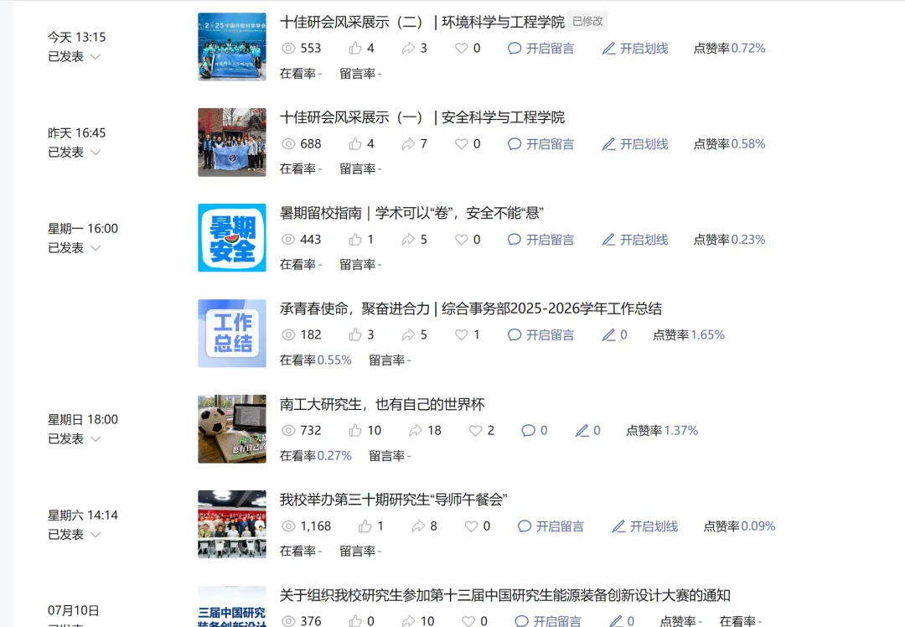Viewport: 905px width, 627px height.
Task: Click 已修改 tag beside first article title
Action: [587, 21]
